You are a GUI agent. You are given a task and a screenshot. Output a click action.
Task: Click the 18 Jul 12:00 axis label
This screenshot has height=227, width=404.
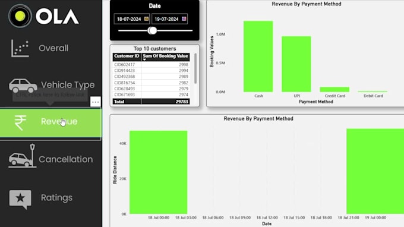coord(267,217)
